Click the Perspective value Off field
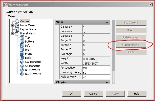This screenshot has width=155, height=101. pyautogui.click(x=96, y=68)
